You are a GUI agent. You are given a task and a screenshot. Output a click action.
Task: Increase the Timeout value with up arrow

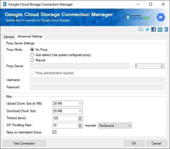coord(80,117)
